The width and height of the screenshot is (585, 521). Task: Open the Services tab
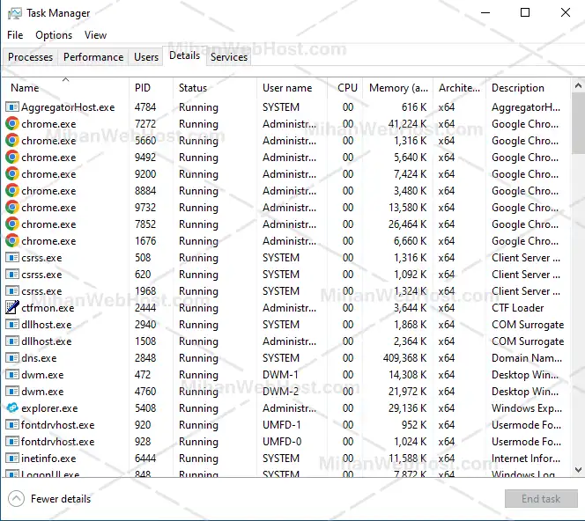229,57
